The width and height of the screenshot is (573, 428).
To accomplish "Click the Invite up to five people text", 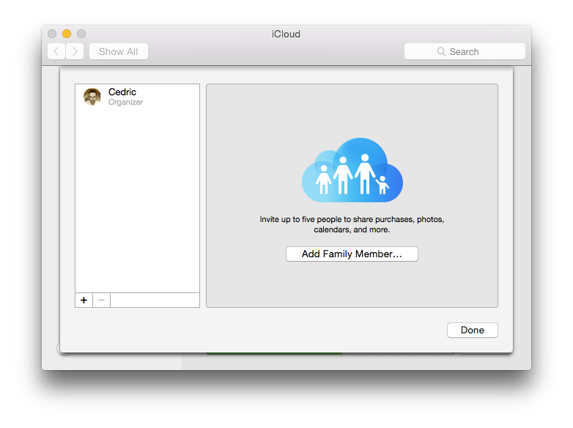I will click(352, 224).
